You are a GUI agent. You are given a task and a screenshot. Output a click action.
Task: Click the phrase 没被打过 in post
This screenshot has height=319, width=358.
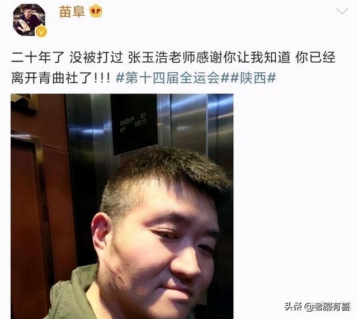[96, 57]
